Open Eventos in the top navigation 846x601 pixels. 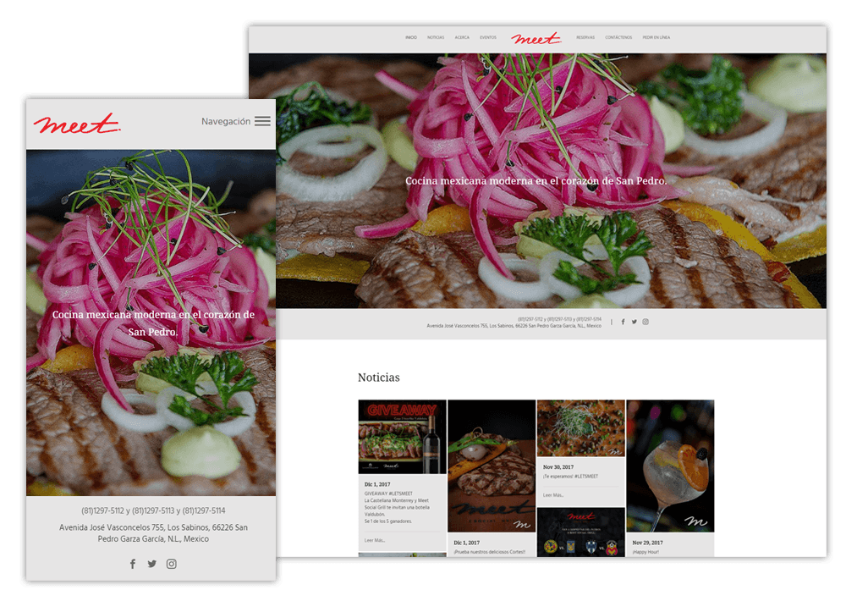pyautogui.click(x=488, y=37)
